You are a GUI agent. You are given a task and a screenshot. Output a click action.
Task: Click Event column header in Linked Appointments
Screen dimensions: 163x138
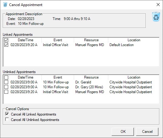tap(58, 40)
